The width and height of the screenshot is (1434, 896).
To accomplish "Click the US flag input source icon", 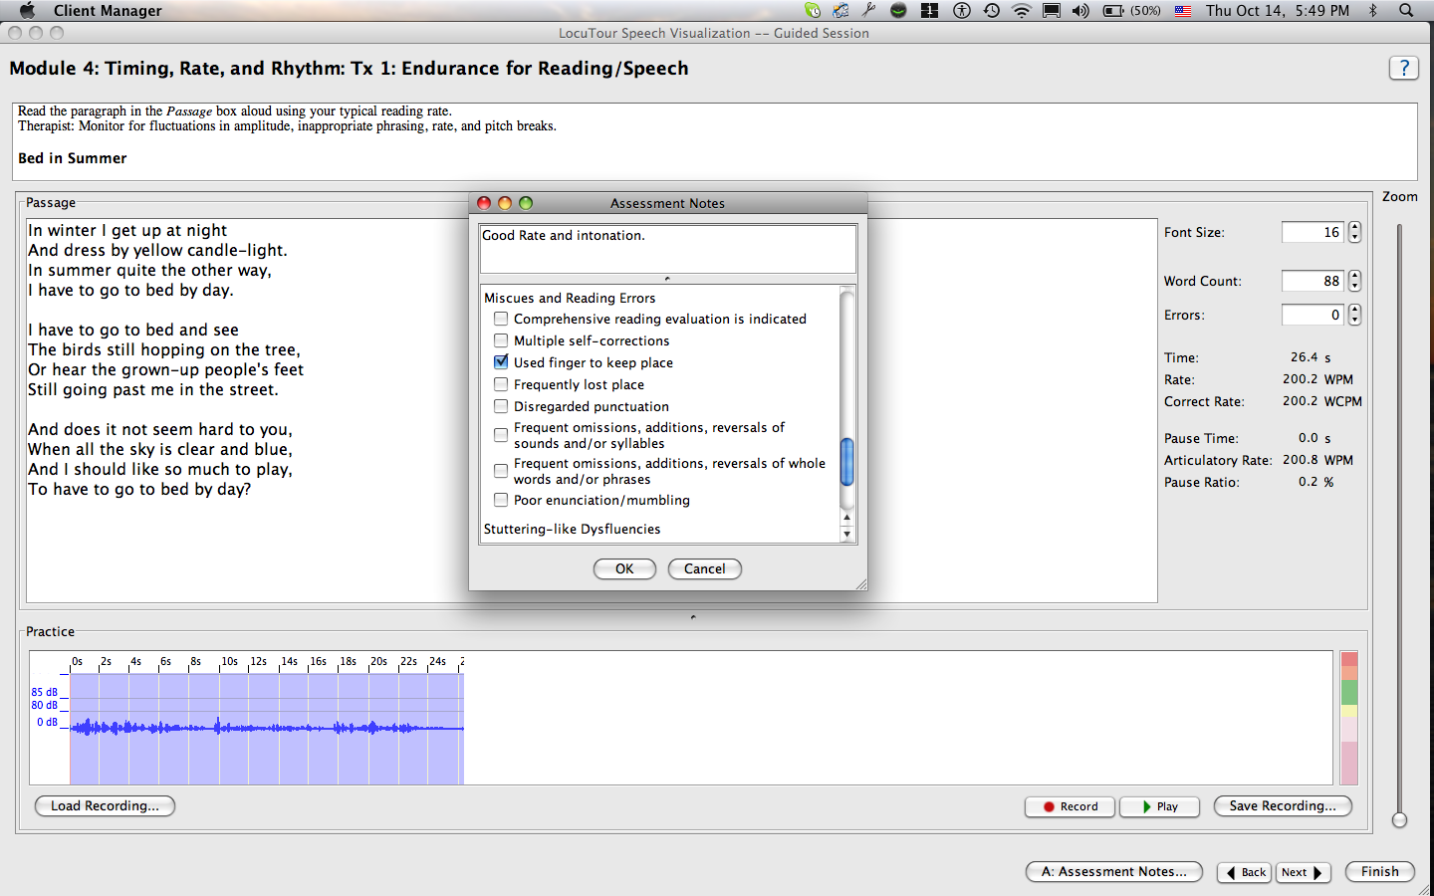I will [x=1183, y=11].
